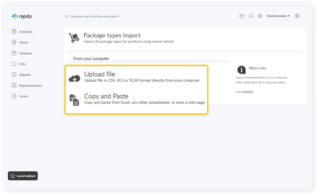Go to Schedule menu label
This screenshot has height=196, width=319.
pos(25,53)
